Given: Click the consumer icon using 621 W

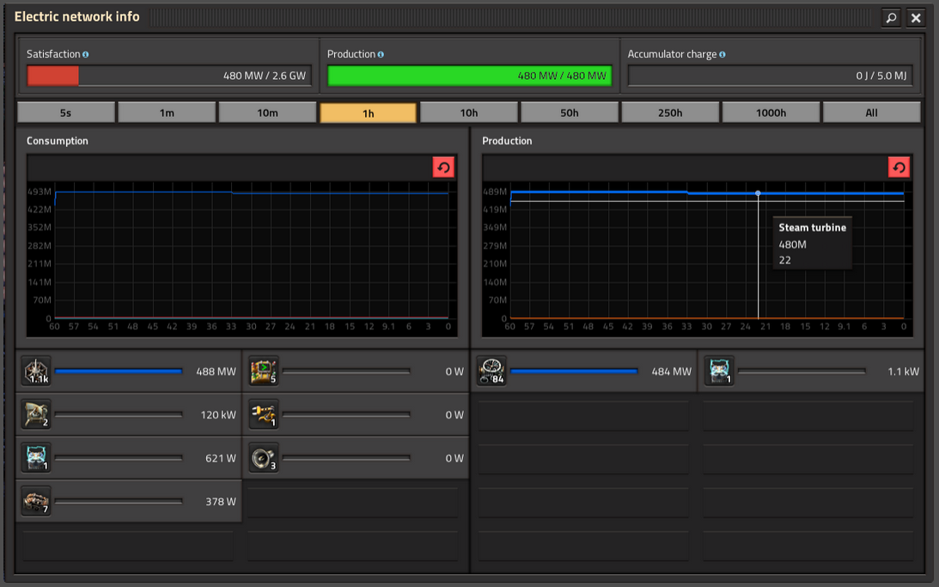Looking at the screenshot, I should pyautogui.click(x=36, y=458).
